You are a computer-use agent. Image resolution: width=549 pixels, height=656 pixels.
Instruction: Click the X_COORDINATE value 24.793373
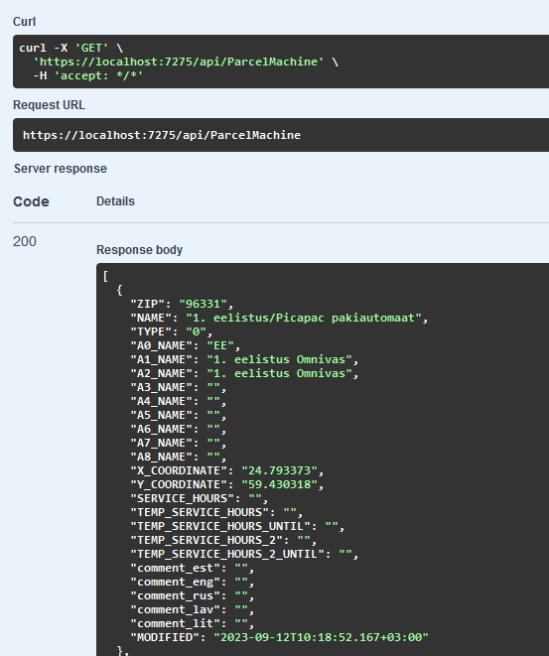279,470
